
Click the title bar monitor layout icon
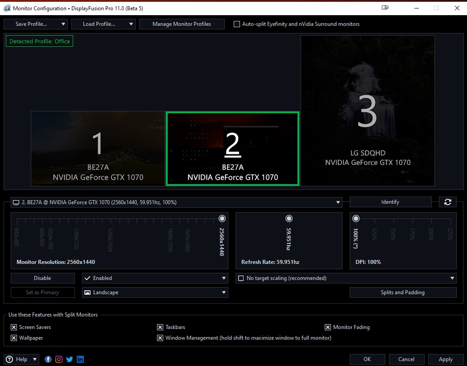pos(385,8)
